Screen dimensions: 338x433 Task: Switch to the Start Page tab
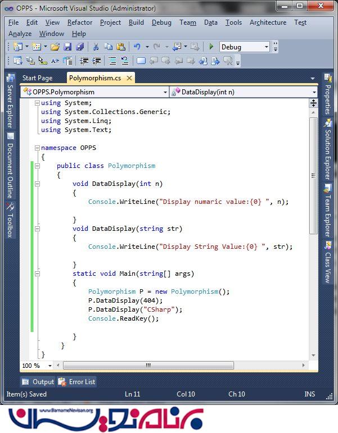pyautogui.click(x=37, y=78)
